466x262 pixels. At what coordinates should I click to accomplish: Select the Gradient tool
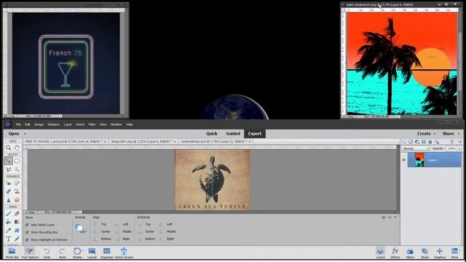17,221
